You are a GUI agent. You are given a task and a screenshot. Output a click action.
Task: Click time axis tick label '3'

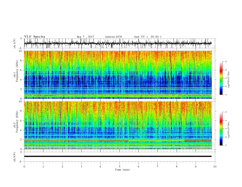click(x=81, y=167)
